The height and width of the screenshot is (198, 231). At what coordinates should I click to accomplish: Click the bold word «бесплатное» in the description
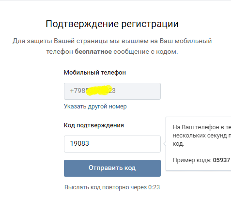[93, 52]
